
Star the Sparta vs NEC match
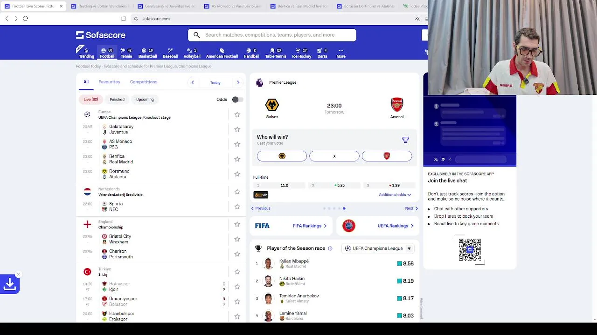point(237,207)
